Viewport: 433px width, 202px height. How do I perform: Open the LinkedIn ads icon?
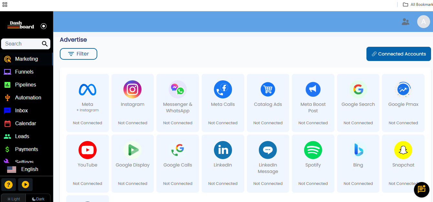(x=223, y=150)
